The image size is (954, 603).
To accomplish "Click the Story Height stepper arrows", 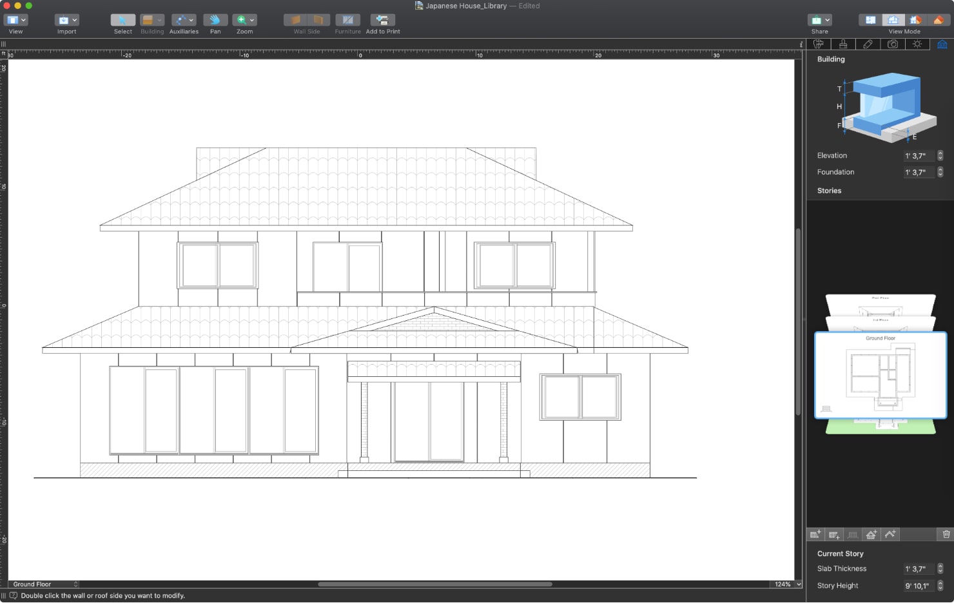I will pyautogui.click(x=940, y=586).
